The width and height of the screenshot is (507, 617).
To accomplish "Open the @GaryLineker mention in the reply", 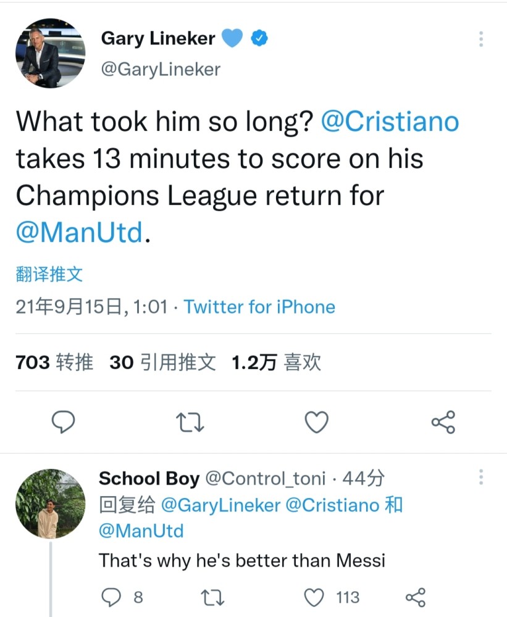I will pos(220,505).
